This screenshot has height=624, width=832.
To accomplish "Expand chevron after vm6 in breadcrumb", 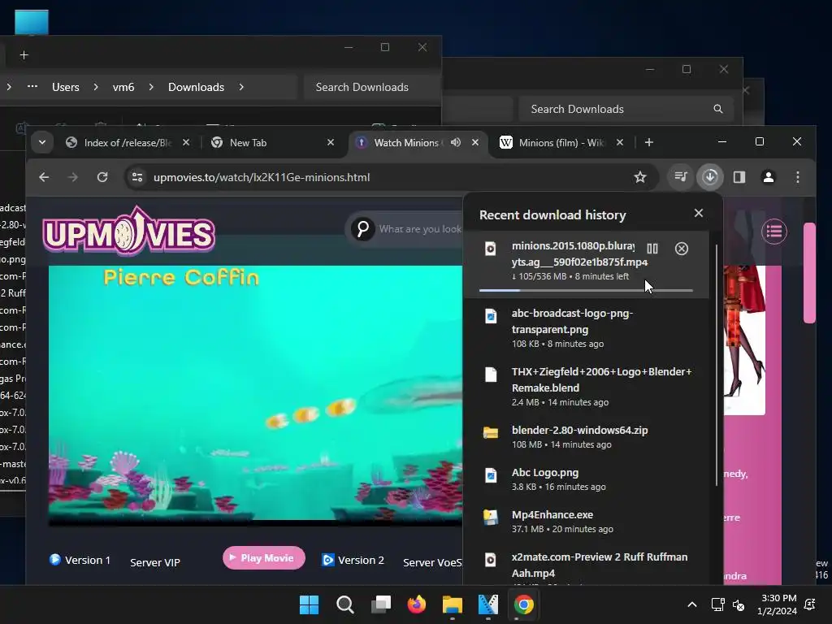I will (x=151, y=87).
